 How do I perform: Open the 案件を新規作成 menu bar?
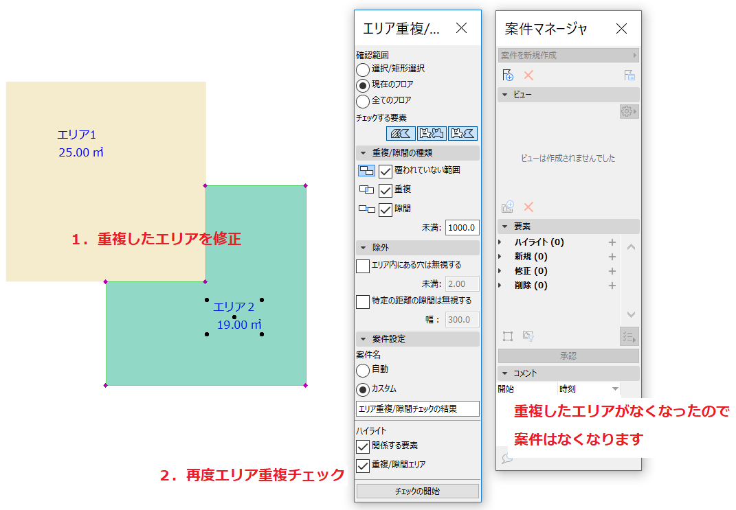[x=568, y=56]
